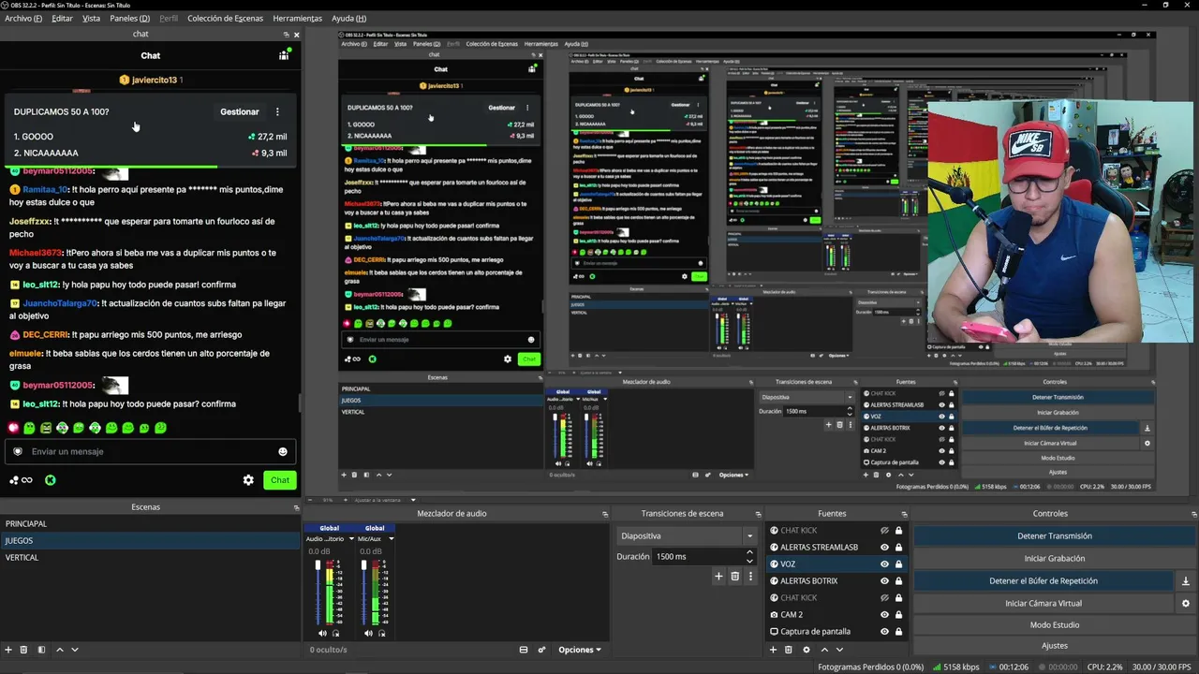
Task: Delete selected scene with trash icon
Action: tap(24, 650)
